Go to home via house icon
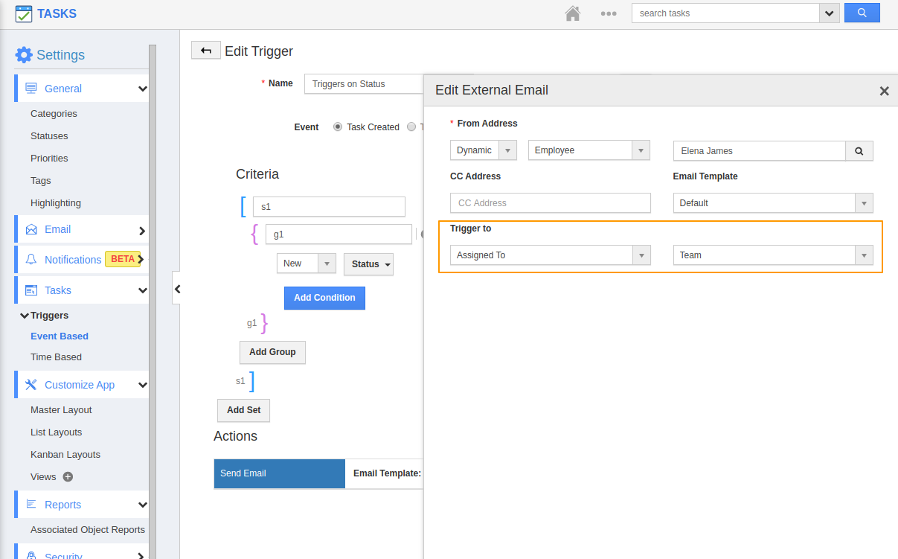The height and width of the screenshot is (559, 898). (x=572, y=13)
